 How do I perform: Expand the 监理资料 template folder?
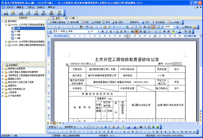coord(2,86)
